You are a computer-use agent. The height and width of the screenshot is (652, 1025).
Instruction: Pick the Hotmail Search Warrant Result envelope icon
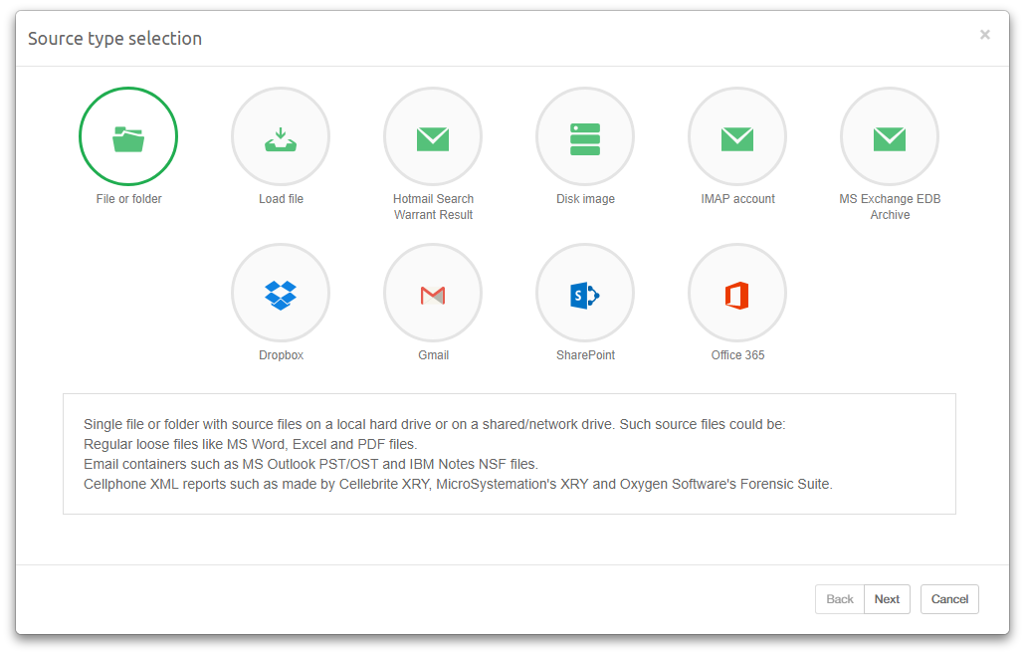pos(433,137)
